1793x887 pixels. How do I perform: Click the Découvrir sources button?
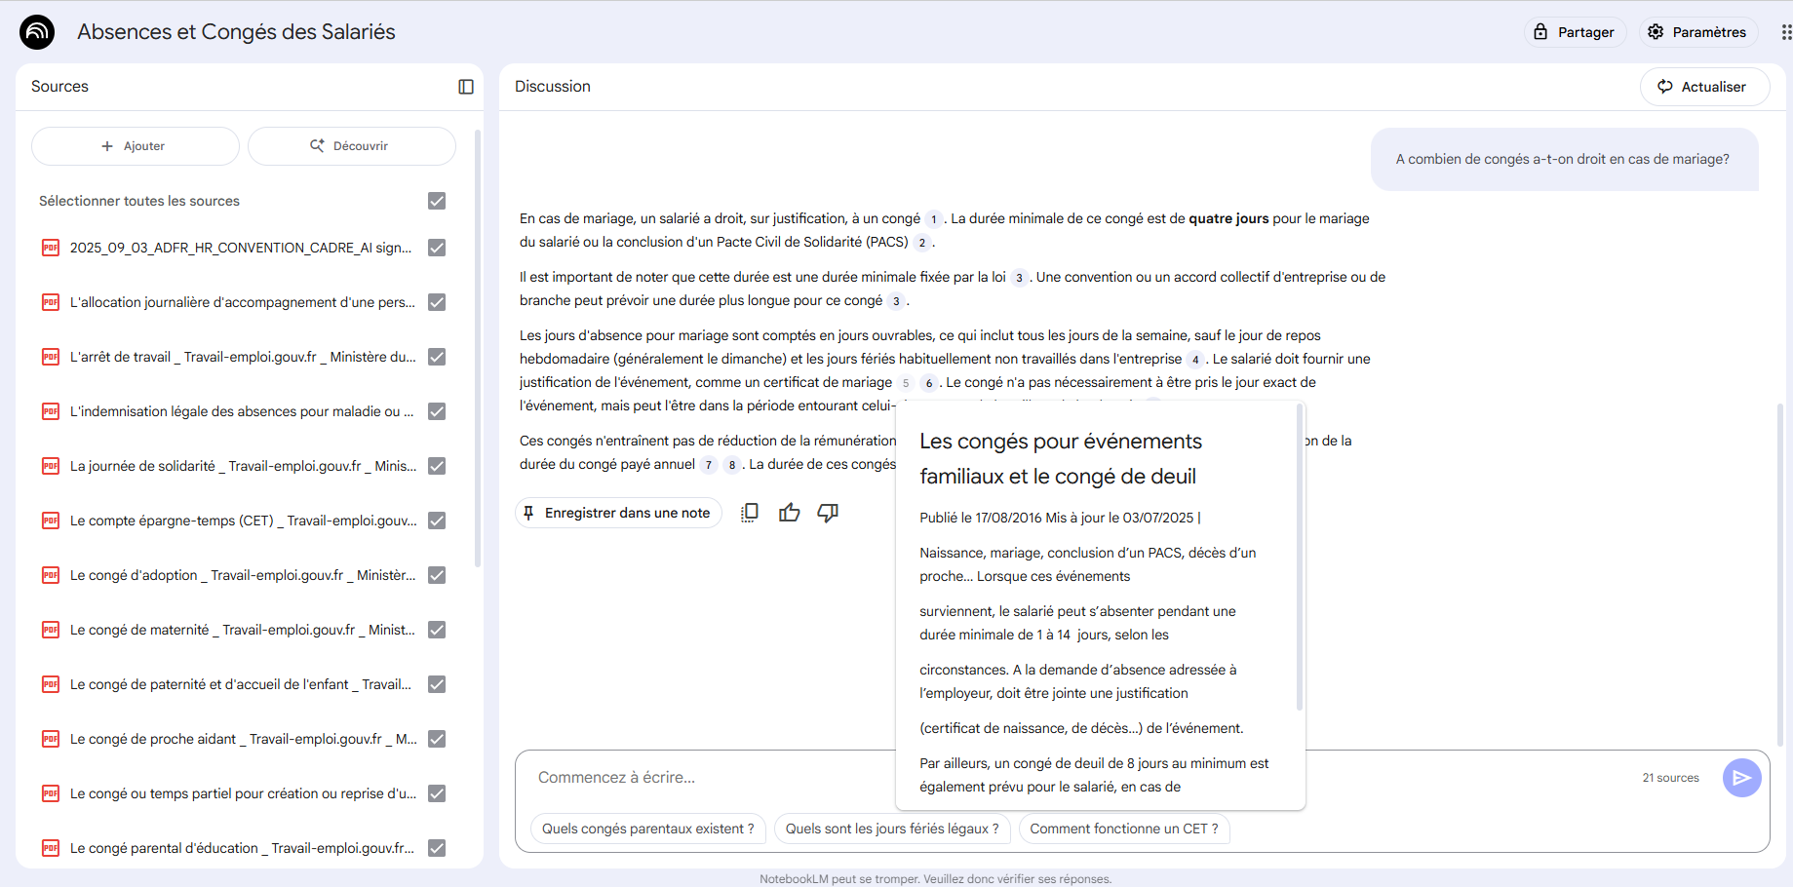coord(351,146)
